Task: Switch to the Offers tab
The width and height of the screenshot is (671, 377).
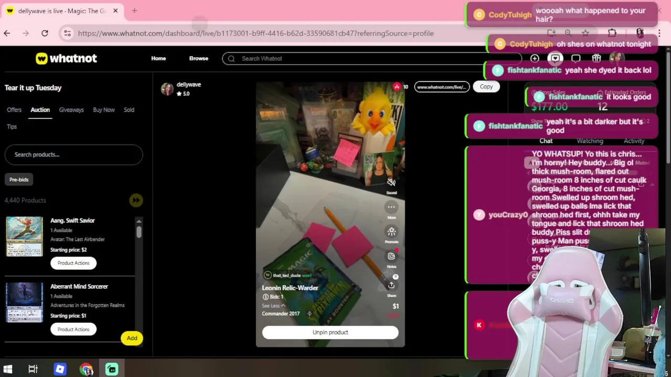Action: coord(14,110)
